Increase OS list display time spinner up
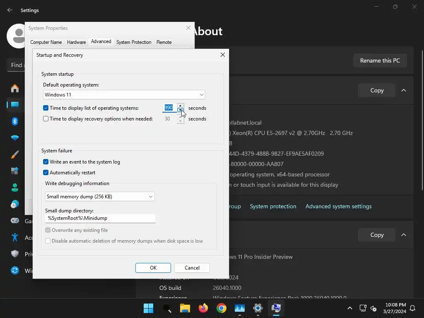 pos(181,106)
